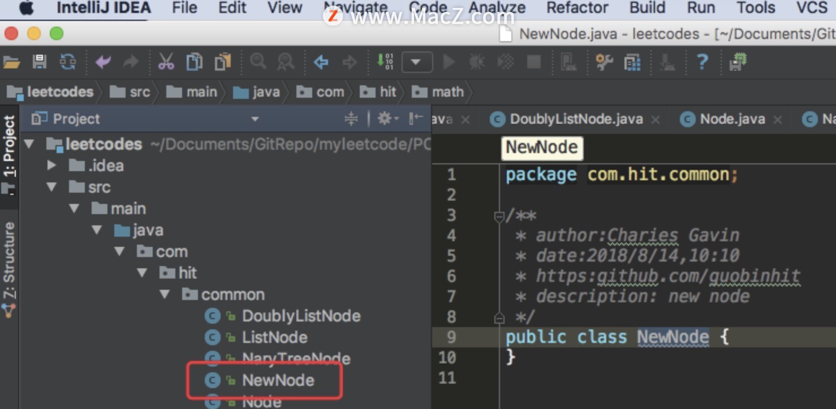The image size is (836, 409).
Task: Collapse the java folder arrow
Action: pos(97,230)
